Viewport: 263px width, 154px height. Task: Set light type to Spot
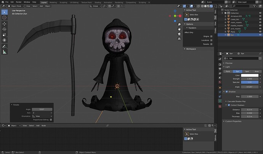pos(247,71)
